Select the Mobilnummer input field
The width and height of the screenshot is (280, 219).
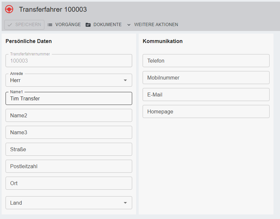tap(206, 78)
